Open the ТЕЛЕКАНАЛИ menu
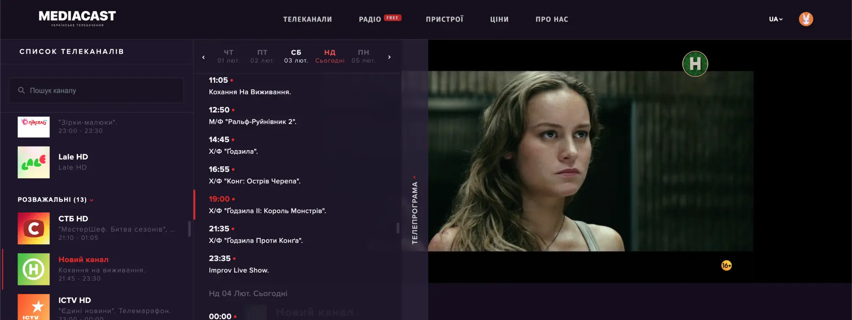 pos(308,19)
